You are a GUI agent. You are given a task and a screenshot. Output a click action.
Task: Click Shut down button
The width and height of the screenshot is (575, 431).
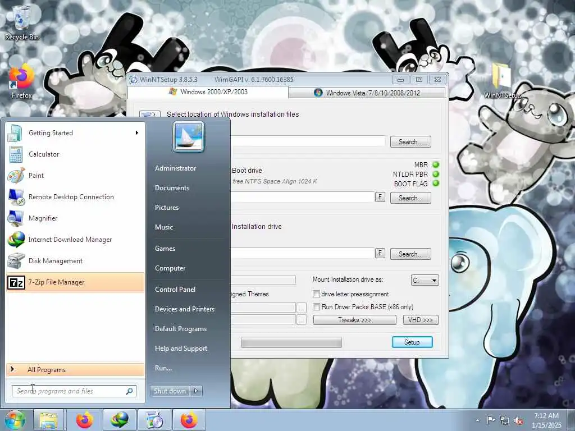click(x=170, y=391)
